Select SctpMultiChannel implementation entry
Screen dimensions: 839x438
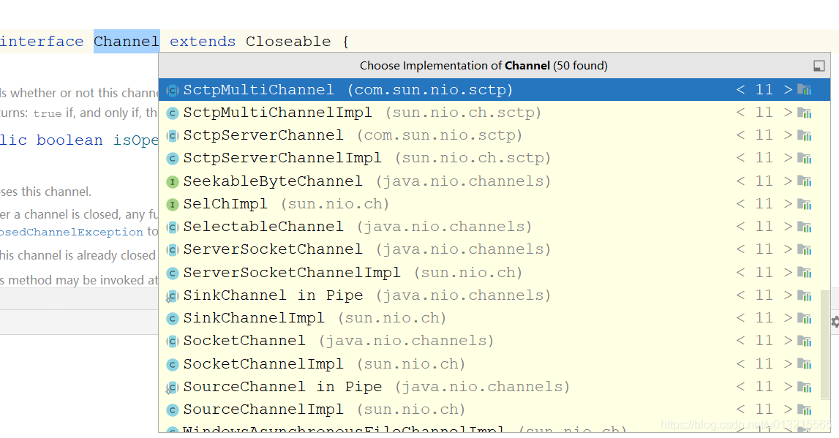[x=494, y=90]
